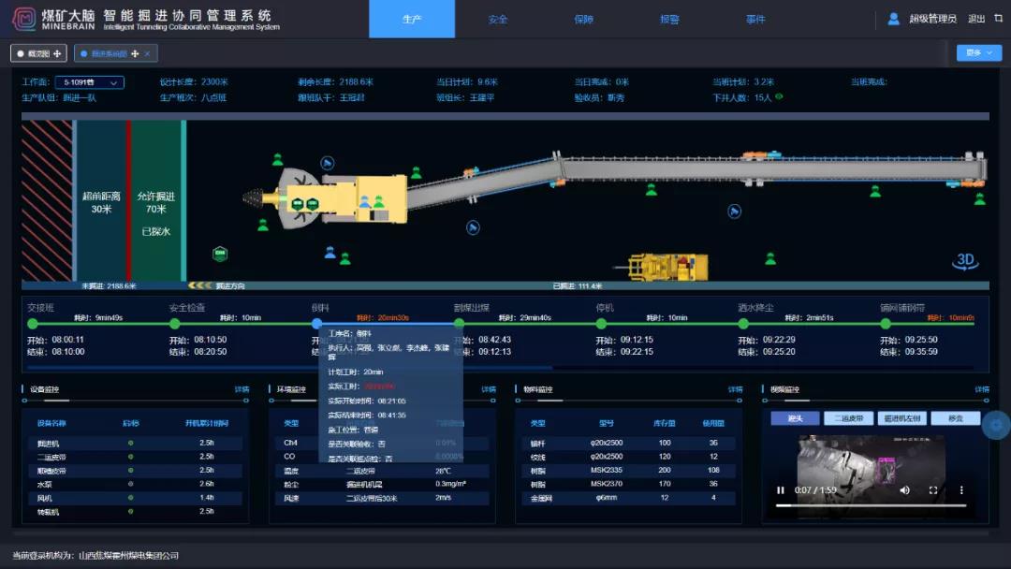
Task: Click green worker icon below roadheader cutter
Action: [x=262, y=225]
